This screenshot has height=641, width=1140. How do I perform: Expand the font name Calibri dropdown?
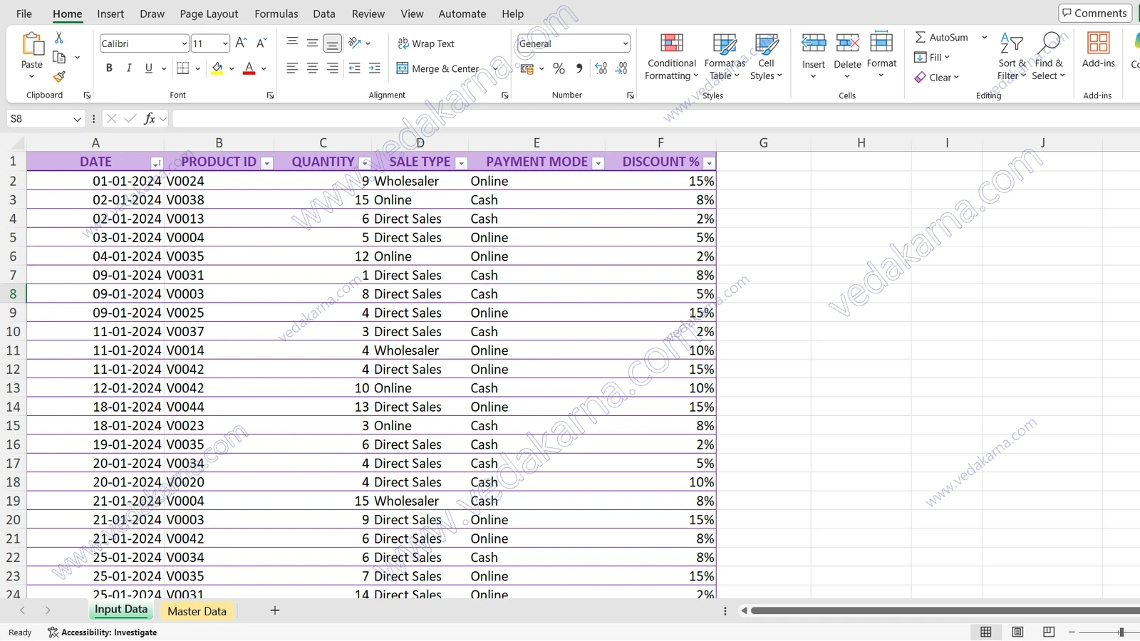click(x=185, y=43)
